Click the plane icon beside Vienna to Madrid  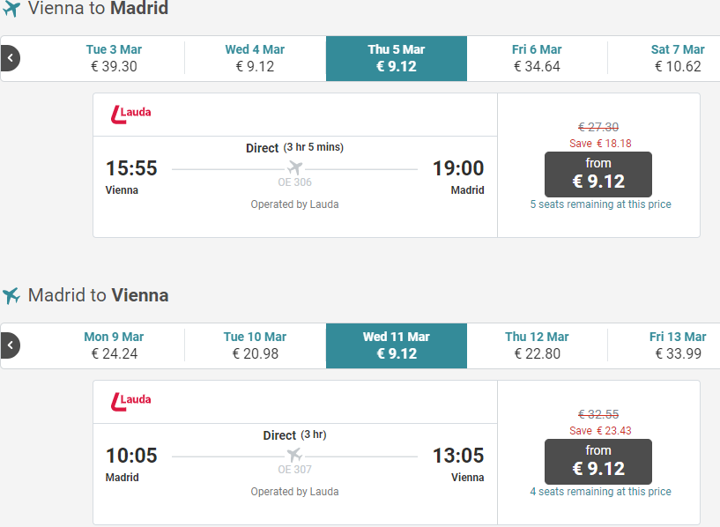click(x=11, y=10)
